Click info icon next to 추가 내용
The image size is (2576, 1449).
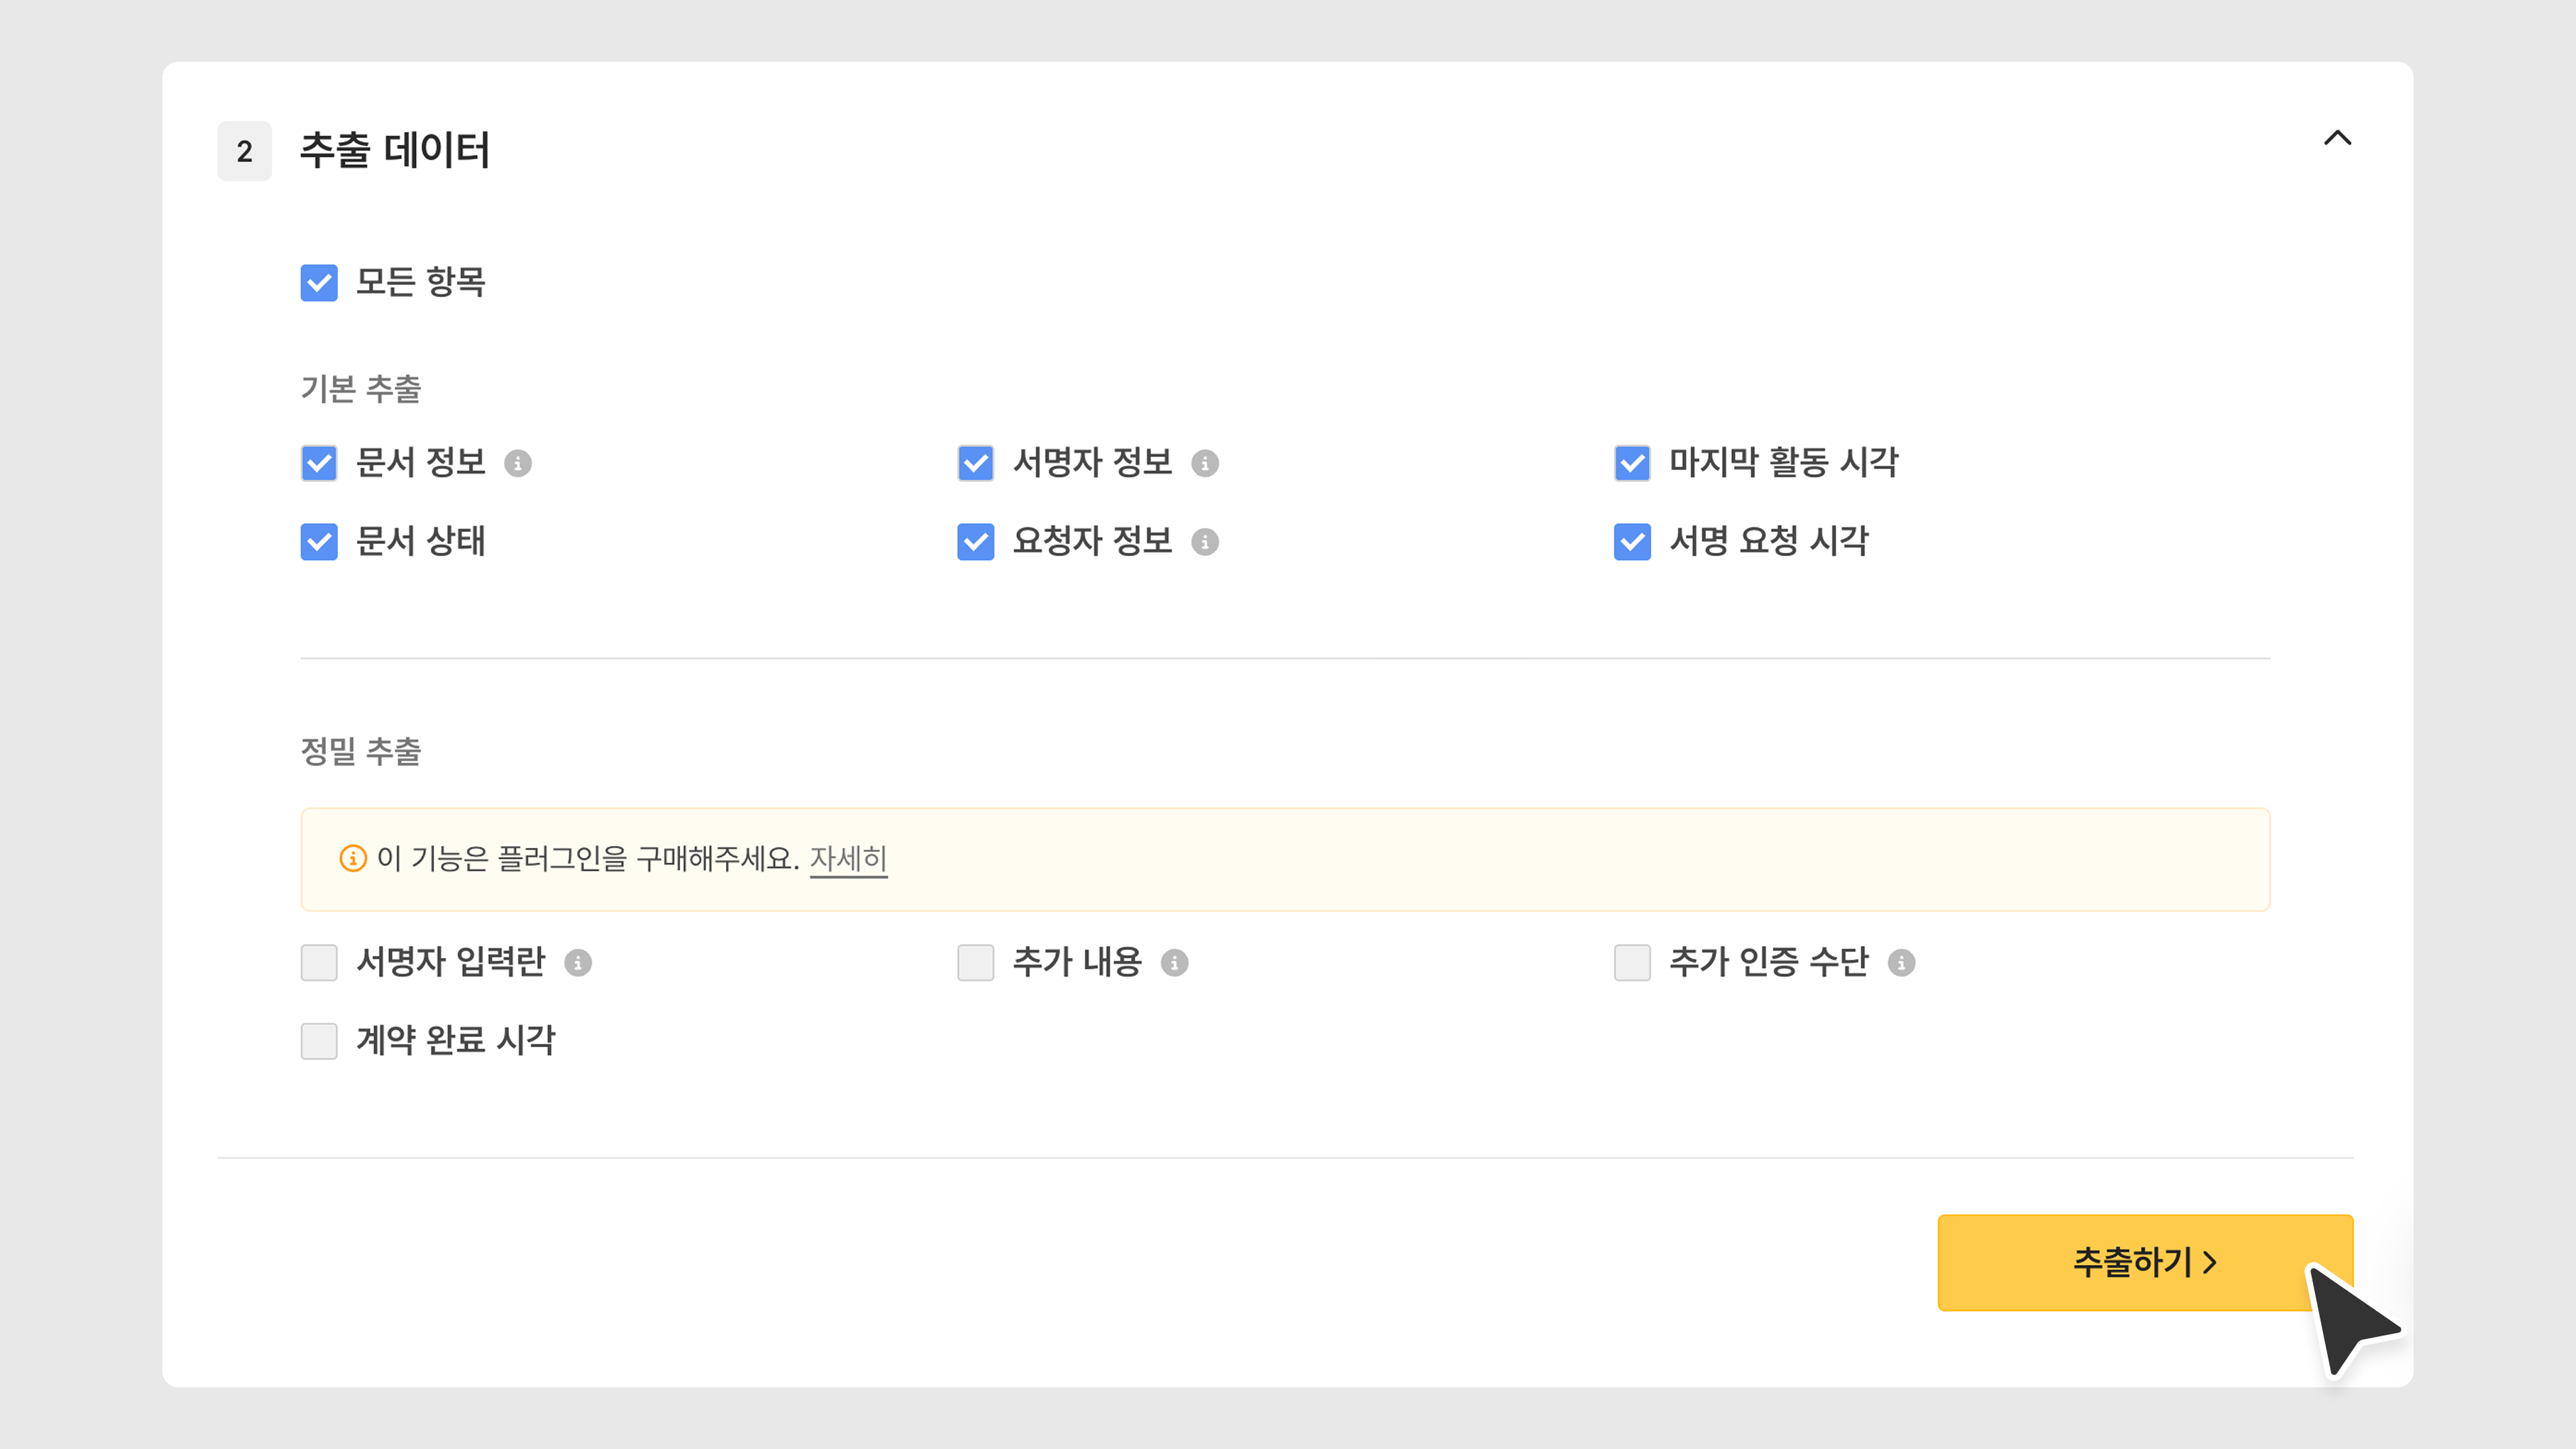[1175, 963]
